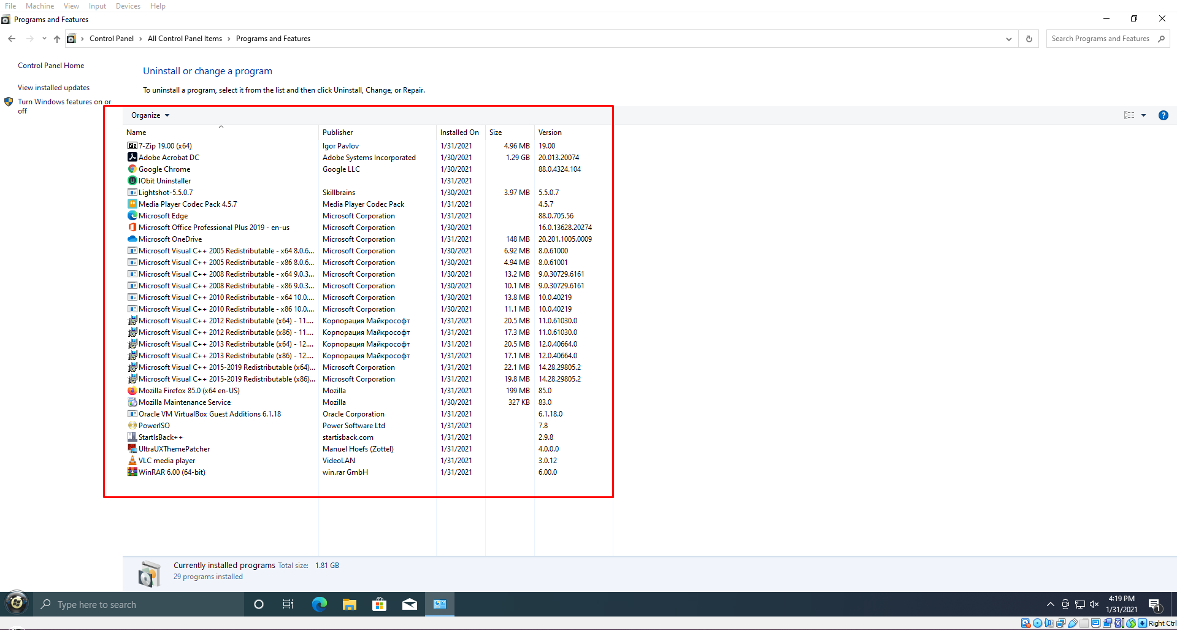Click the taskbar Type here to search box
The image size is (1177, 630).
138,604
